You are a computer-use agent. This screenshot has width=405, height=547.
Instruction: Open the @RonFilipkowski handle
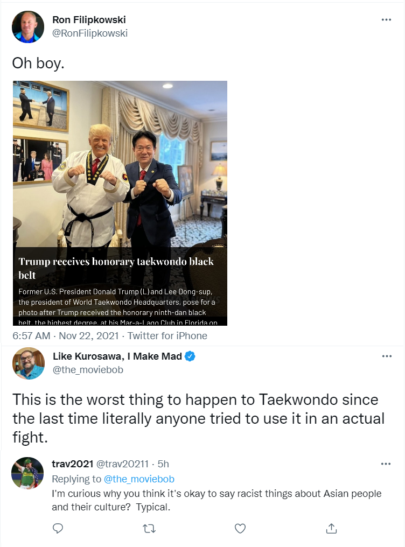[x=90, y=33]
